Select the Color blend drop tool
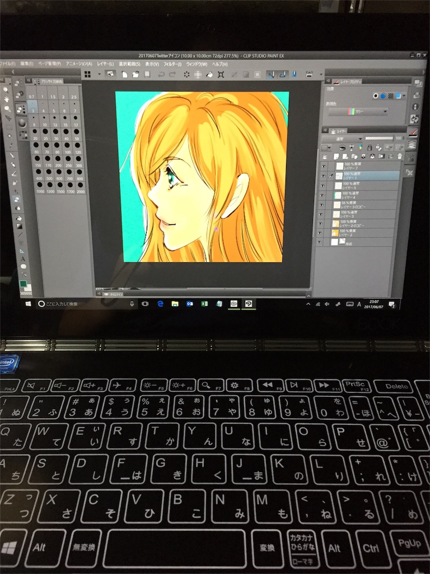Viewport: 430px width, 574px height. pos(17,208)
